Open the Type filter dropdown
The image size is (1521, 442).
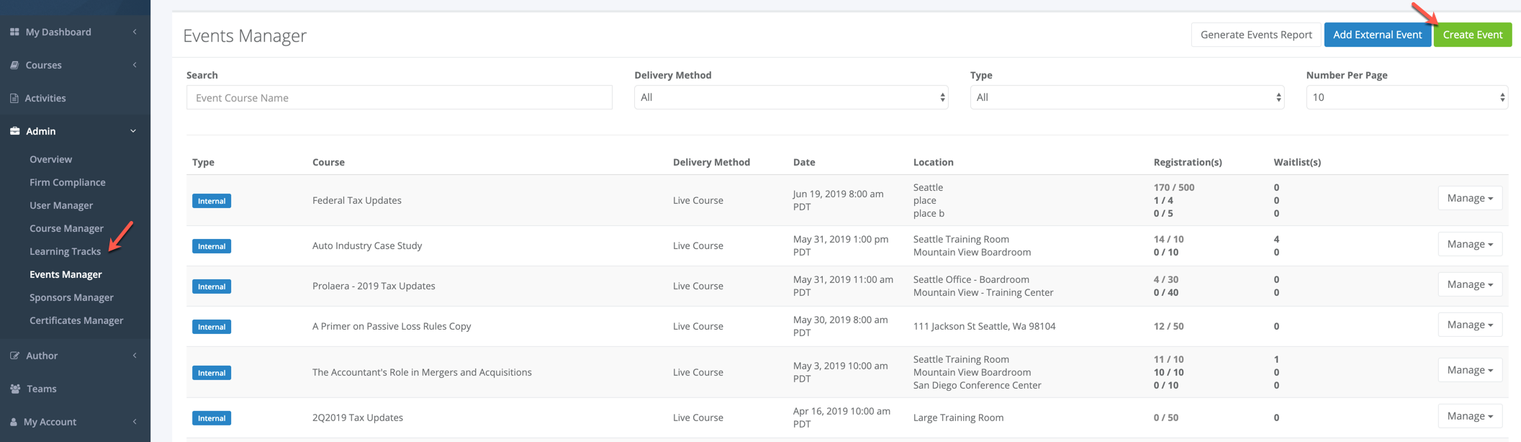1127,97
